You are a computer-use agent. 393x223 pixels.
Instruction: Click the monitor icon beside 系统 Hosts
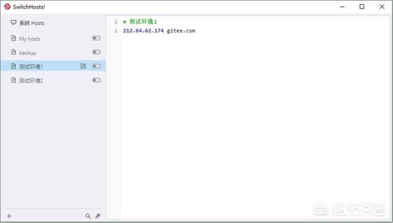tap(14, 23)
